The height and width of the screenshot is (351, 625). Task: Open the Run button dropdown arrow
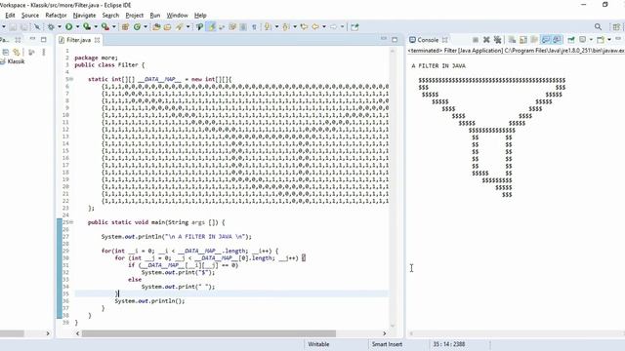pos(77,27)
